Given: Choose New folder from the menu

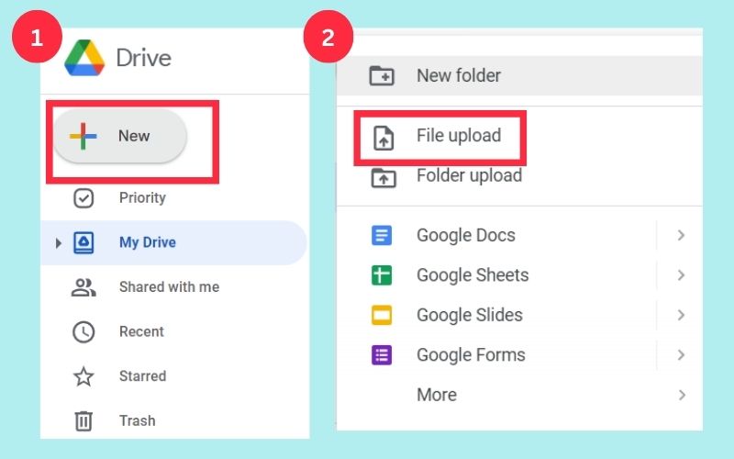Looking at the screenshot, I should point(519,75).
